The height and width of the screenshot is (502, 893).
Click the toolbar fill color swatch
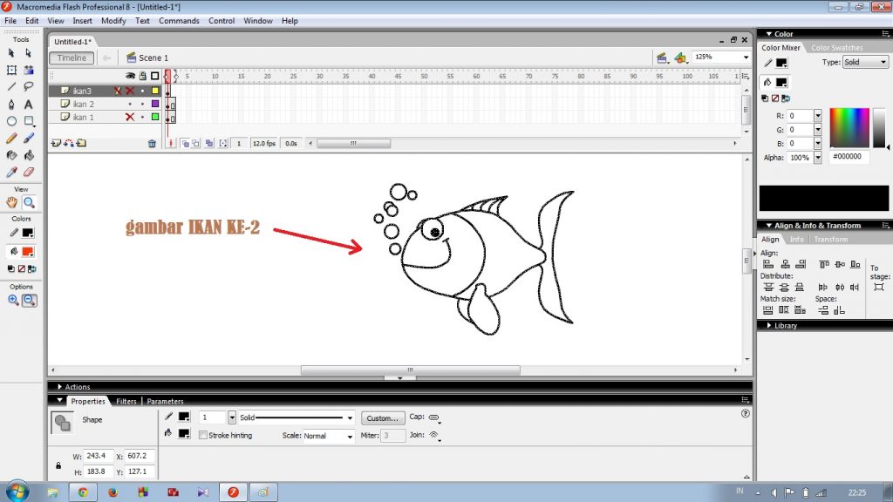tap(27, 252)
